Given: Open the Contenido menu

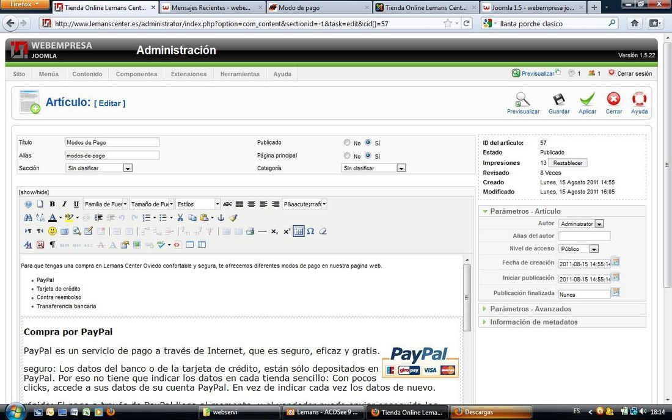Looking at the screenshot, I should click(x=87, y=74).
